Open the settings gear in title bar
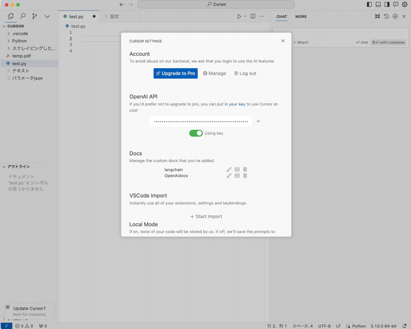 click(405, 5)
